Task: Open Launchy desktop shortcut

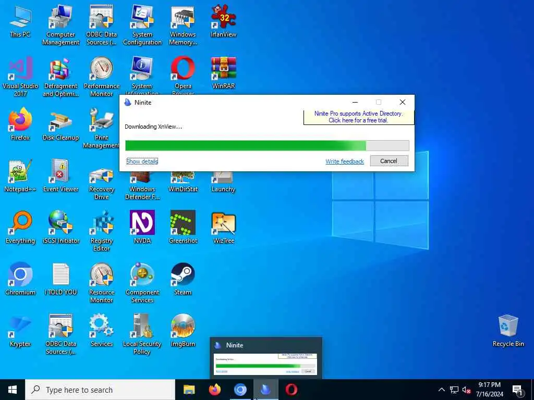Action: pos(223,182)
